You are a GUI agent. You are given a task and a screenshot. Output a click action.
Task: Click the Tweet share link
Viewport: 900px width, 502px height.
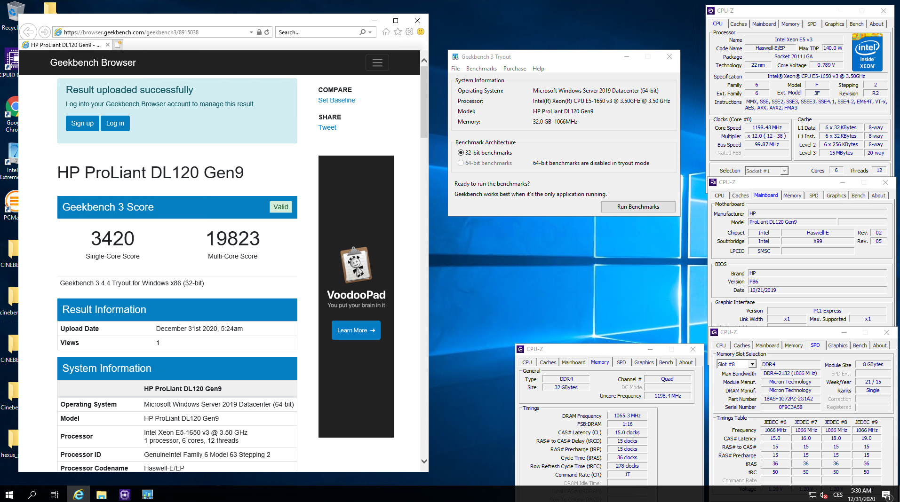pyautogui.click(x=327, y=127)
